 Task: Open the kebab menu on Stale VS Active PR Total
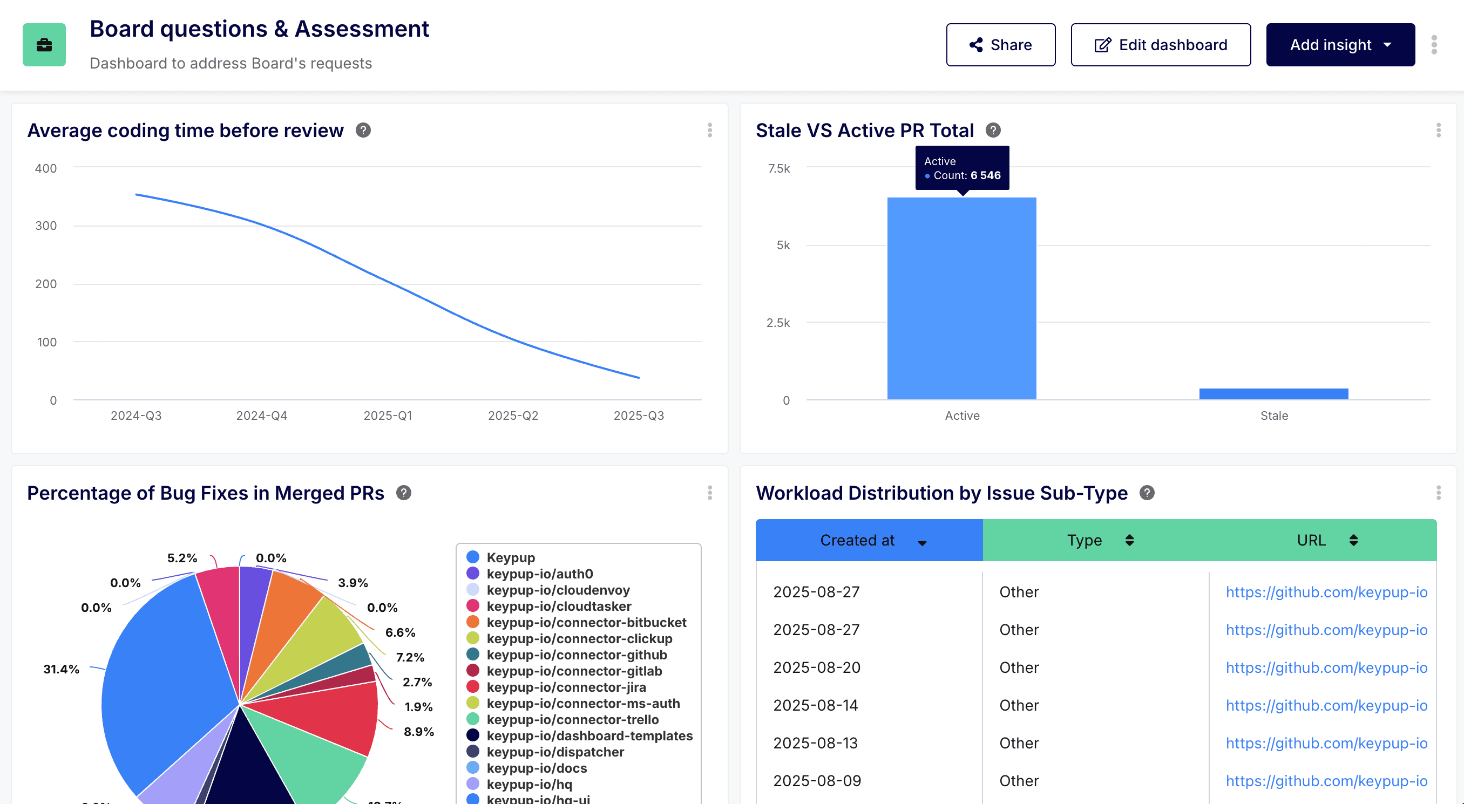[1440, 130]
